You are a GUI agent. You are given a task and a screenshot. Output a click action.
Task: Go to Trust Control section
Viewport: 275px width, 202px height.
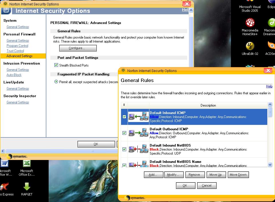click(x=15, y=51)
